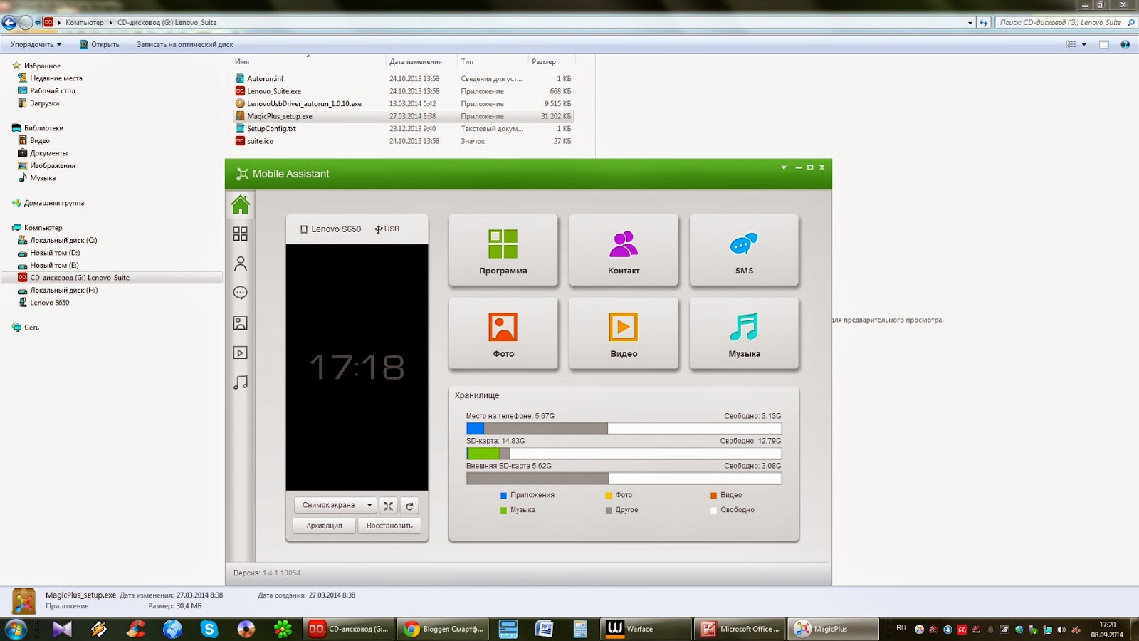The image size is (1139, 641).
Task: Select the contacts person icon in the sidebar
Action: [x=241, y=264]
